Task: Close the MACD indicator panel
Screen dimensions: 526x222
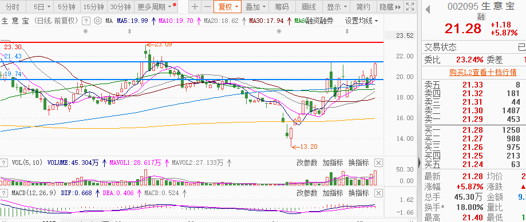Action: [378, 193]
